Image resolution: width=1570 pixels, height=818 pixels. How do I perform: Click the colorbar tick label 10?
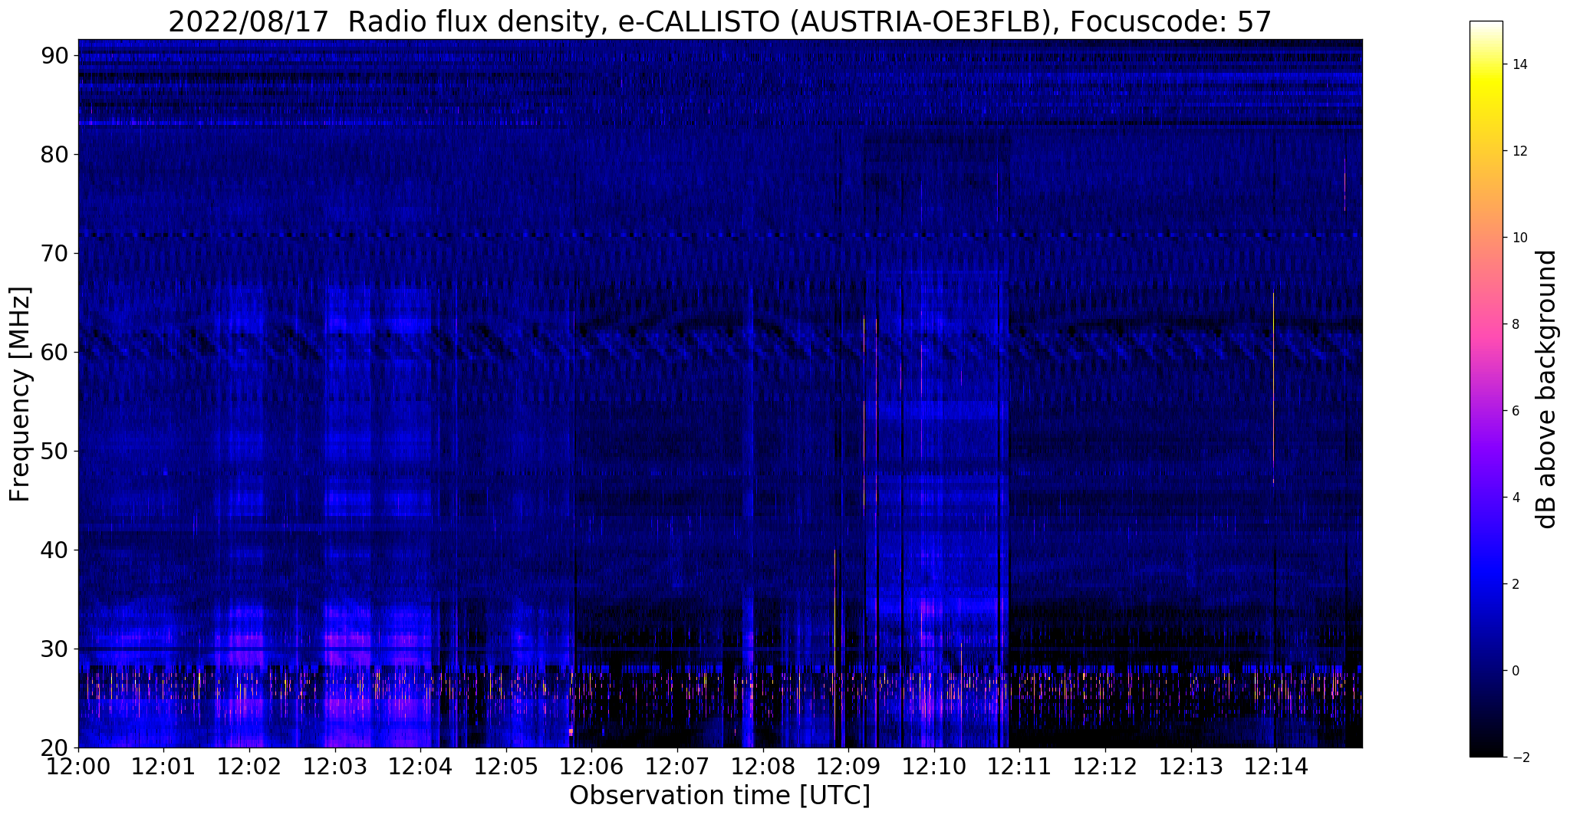pos(1519,238)
